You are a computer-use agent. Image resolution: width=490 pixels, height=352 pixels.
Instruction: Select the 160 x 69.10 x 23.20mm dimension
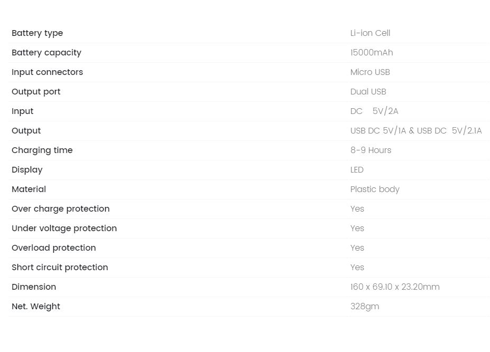tap(395, 287)
